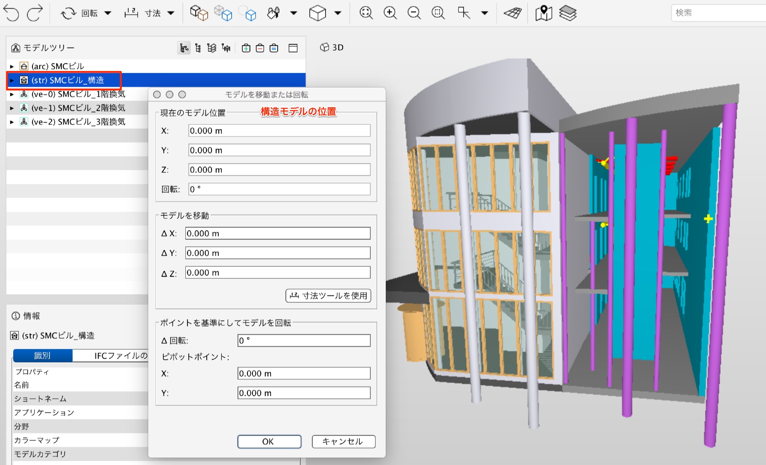Click the current 回転 angle field
Viewport: 766px width, 465px height.
[x=279, y=189]
